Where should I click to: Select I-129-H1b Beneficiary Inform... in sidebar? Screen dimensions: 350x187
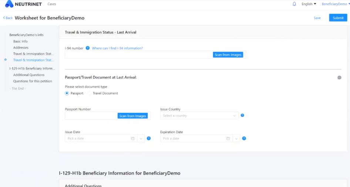point(32,68)
